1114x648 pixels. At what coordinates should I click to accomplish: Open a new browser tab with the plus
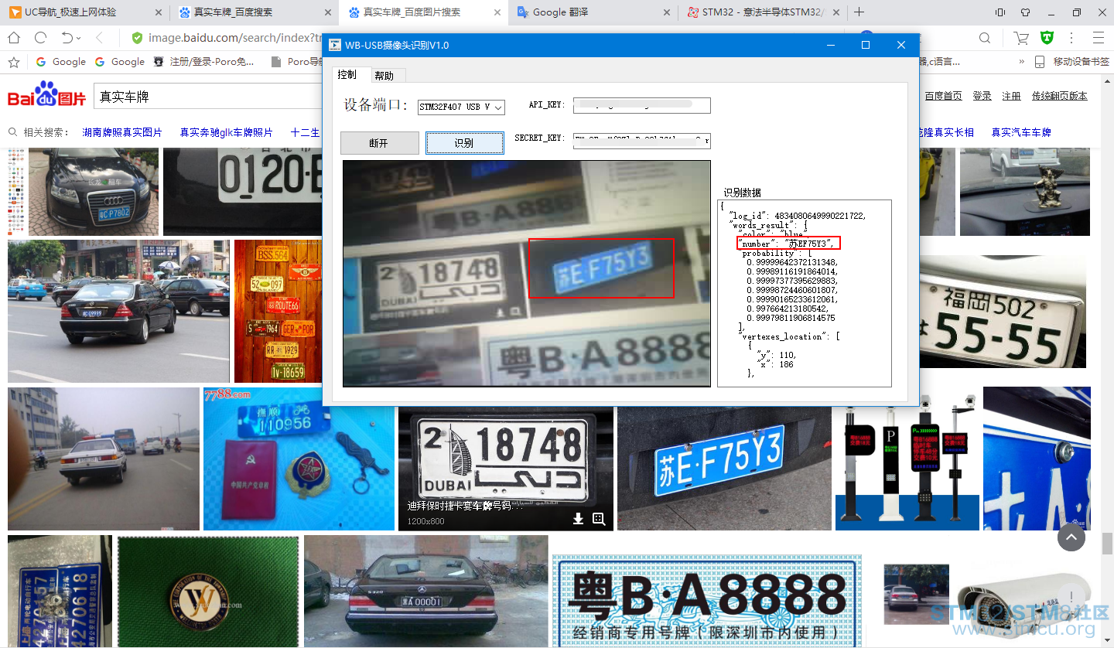[859, 12]
